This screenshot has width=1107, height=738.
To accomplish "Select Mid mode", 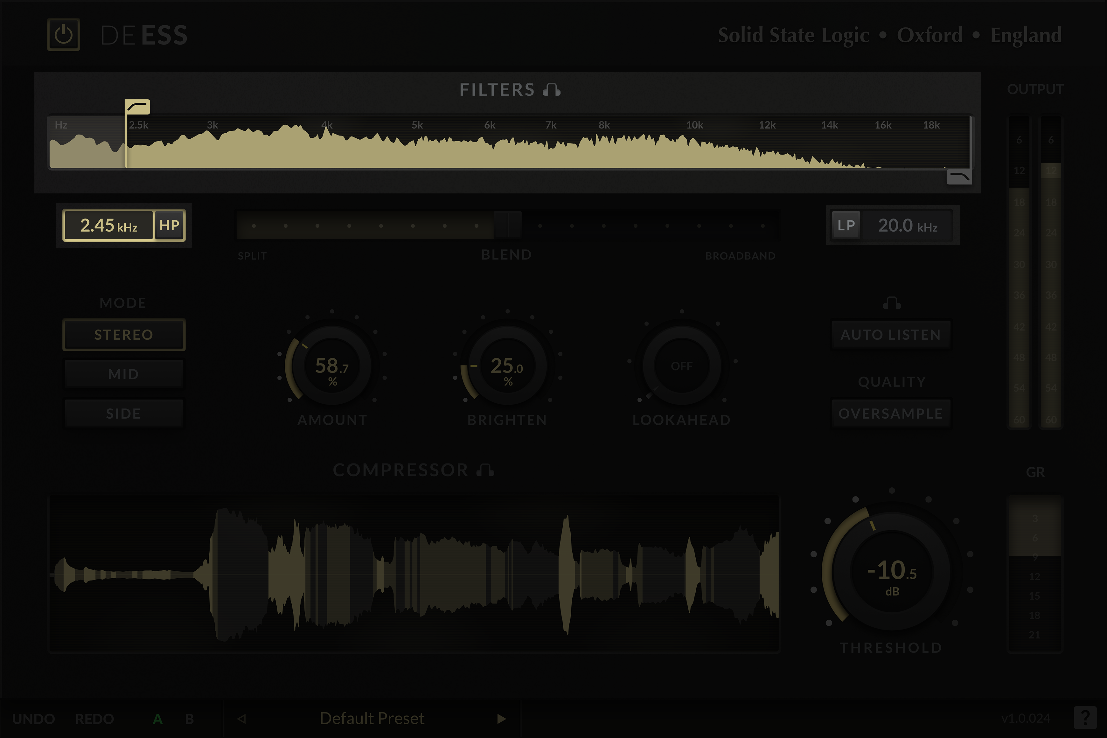I will coord(124,374).
